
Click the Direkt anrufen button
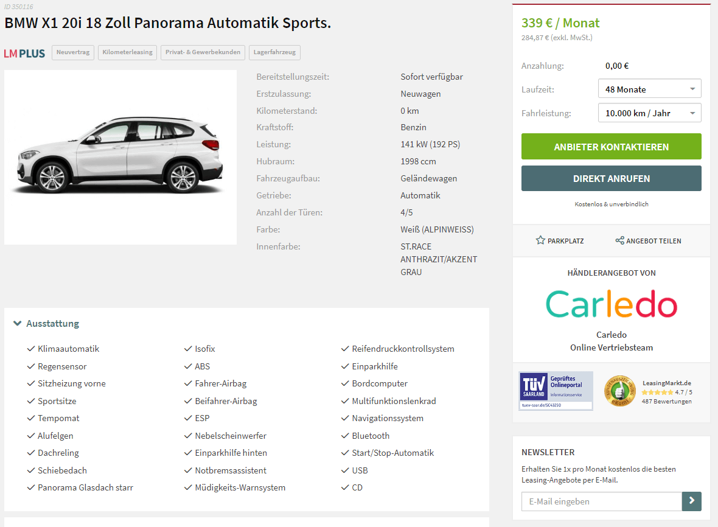pos(612,178)
